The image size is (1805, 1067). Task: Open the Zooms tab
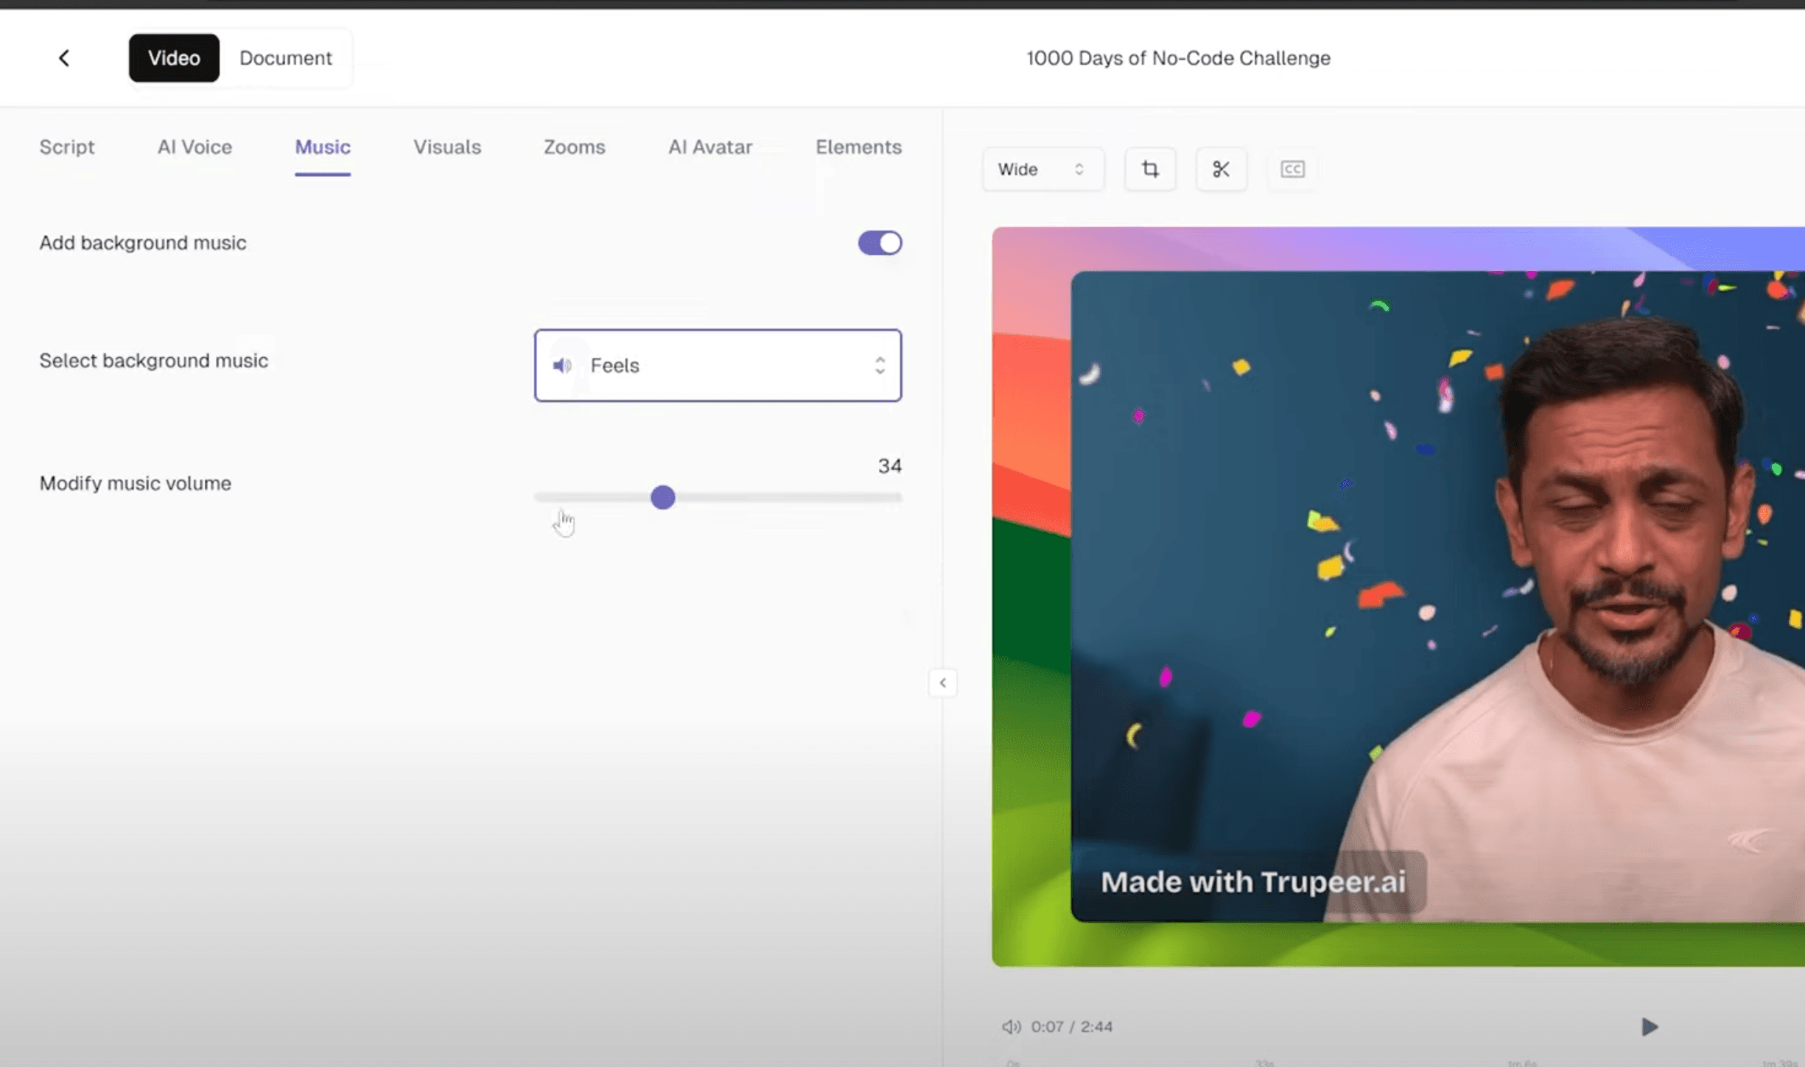574,147
